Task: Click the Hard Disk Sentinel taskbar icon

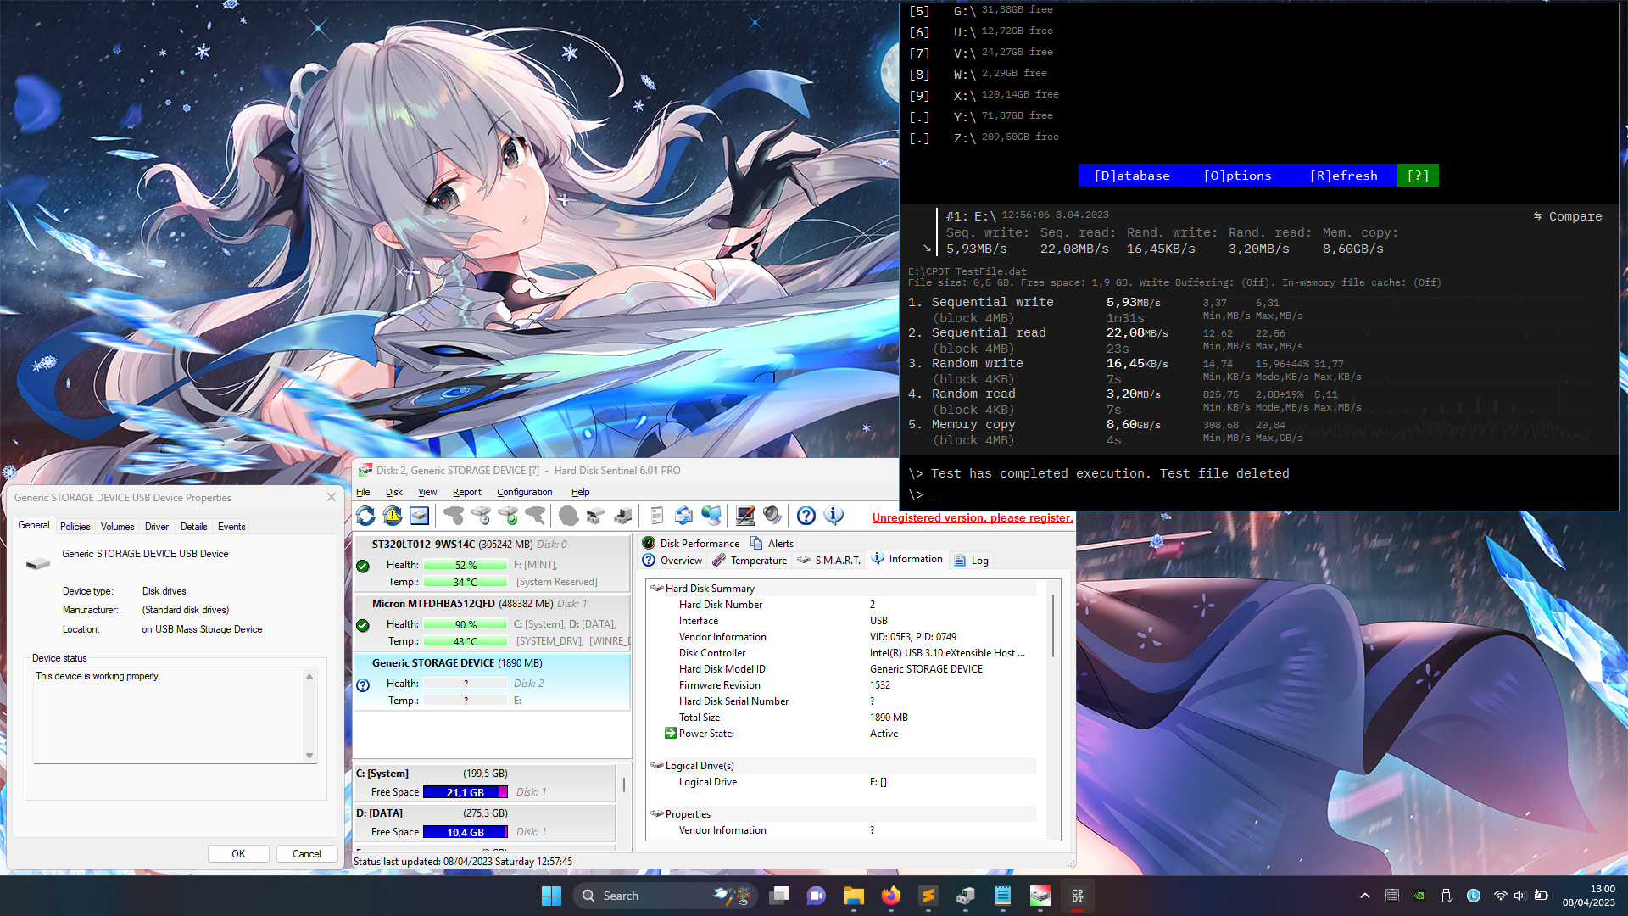Action: point(1040,896)
